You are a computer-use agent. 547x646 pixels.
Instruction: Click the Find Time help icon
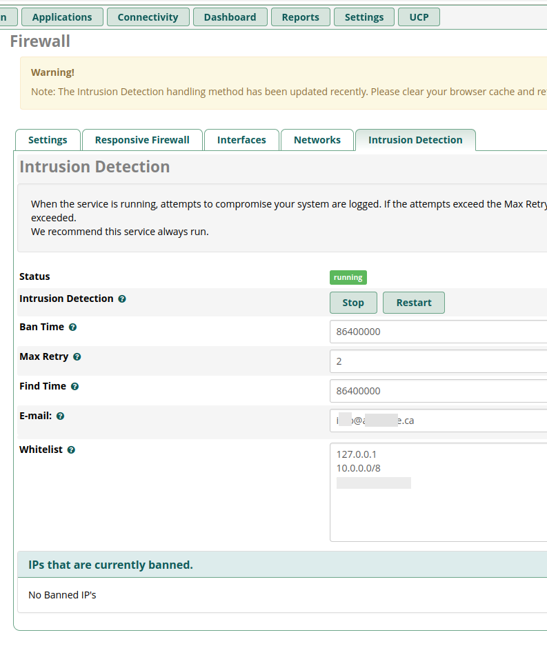coord(74,387)
